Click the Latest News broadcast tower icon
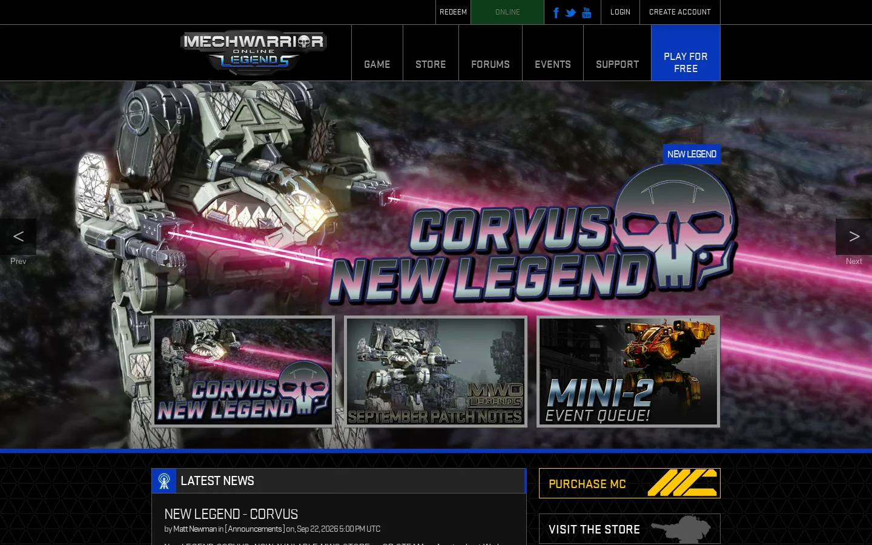Image resolution: width=872 pixels, height=545 pixels. coord(164,481)
